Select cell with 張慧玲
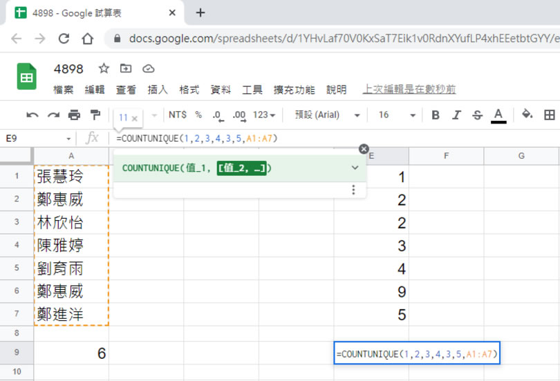 71,177
